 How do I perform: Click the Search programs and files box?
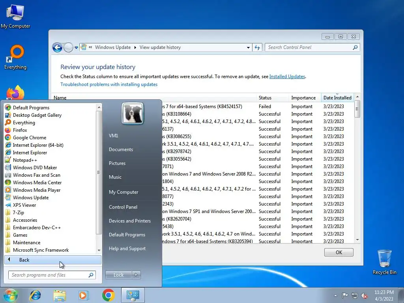(52, 275)
